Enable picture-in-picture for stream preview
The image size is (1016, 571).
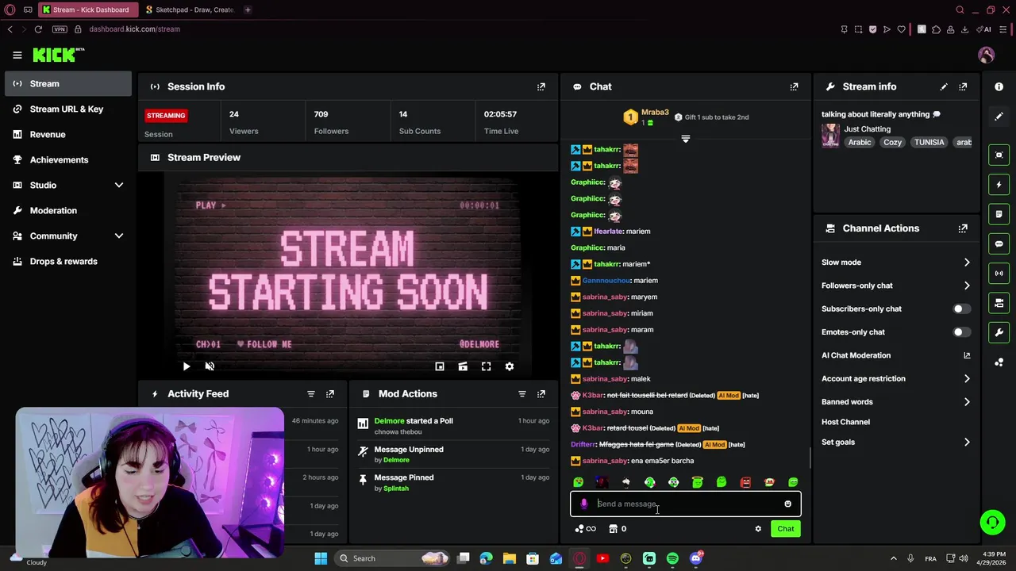click(x=440, y=366)
